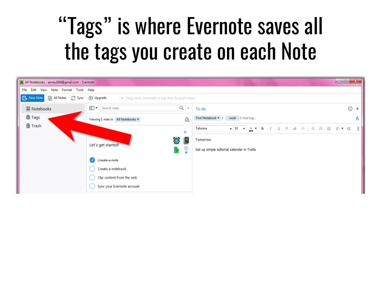The height and width of the screenshot is (286, 381).
Task: Open the note info icon
Action: [x=350, y=109]
